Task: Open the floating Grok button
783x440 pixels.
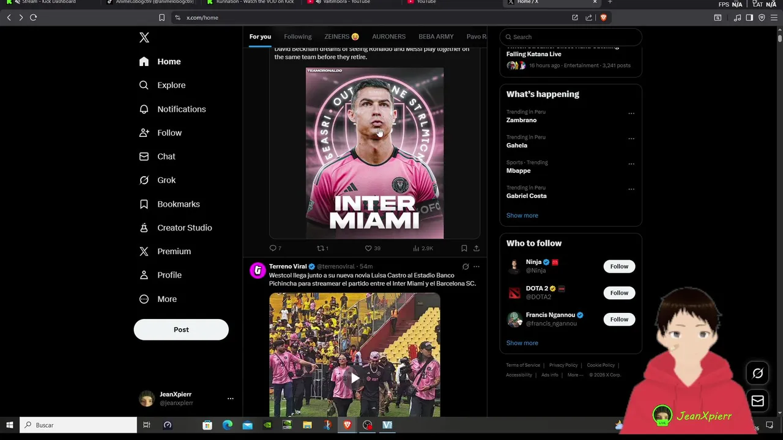Action: [757, 373]
